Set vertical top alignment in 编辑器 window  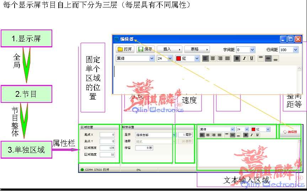(261, 58)
